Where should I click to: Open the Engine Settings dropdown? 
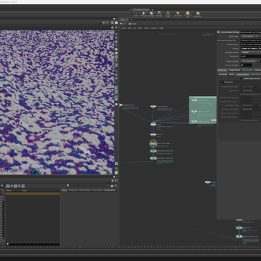[x=248, y=61]
